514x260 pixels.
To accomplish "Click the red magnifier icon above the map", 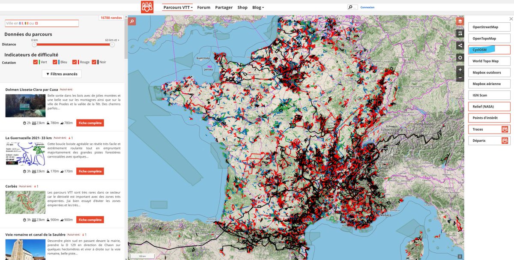I will click(131, 21).
